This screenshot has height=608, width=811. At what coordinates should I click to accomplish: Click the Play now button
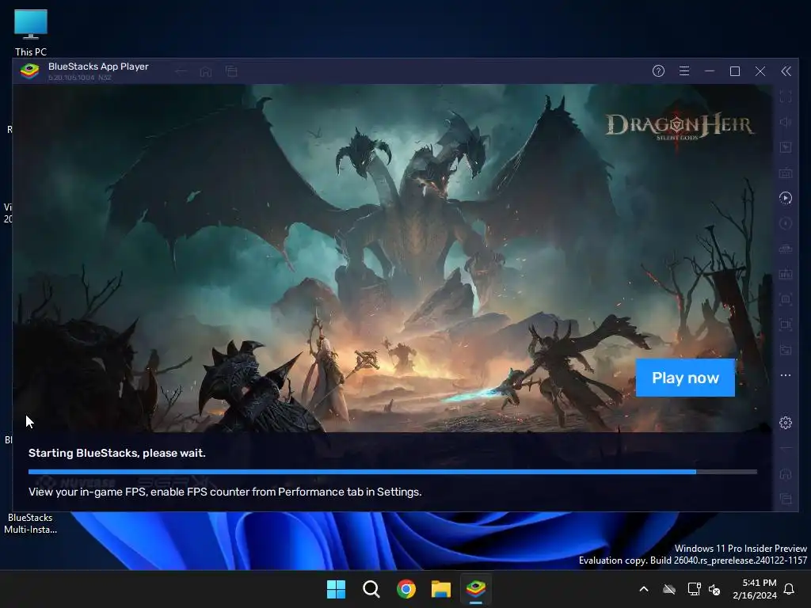point(685,378)
